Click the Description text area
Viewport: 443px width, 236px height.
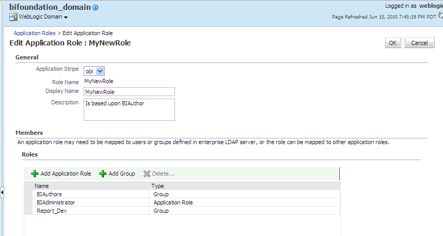pos(129,109)
